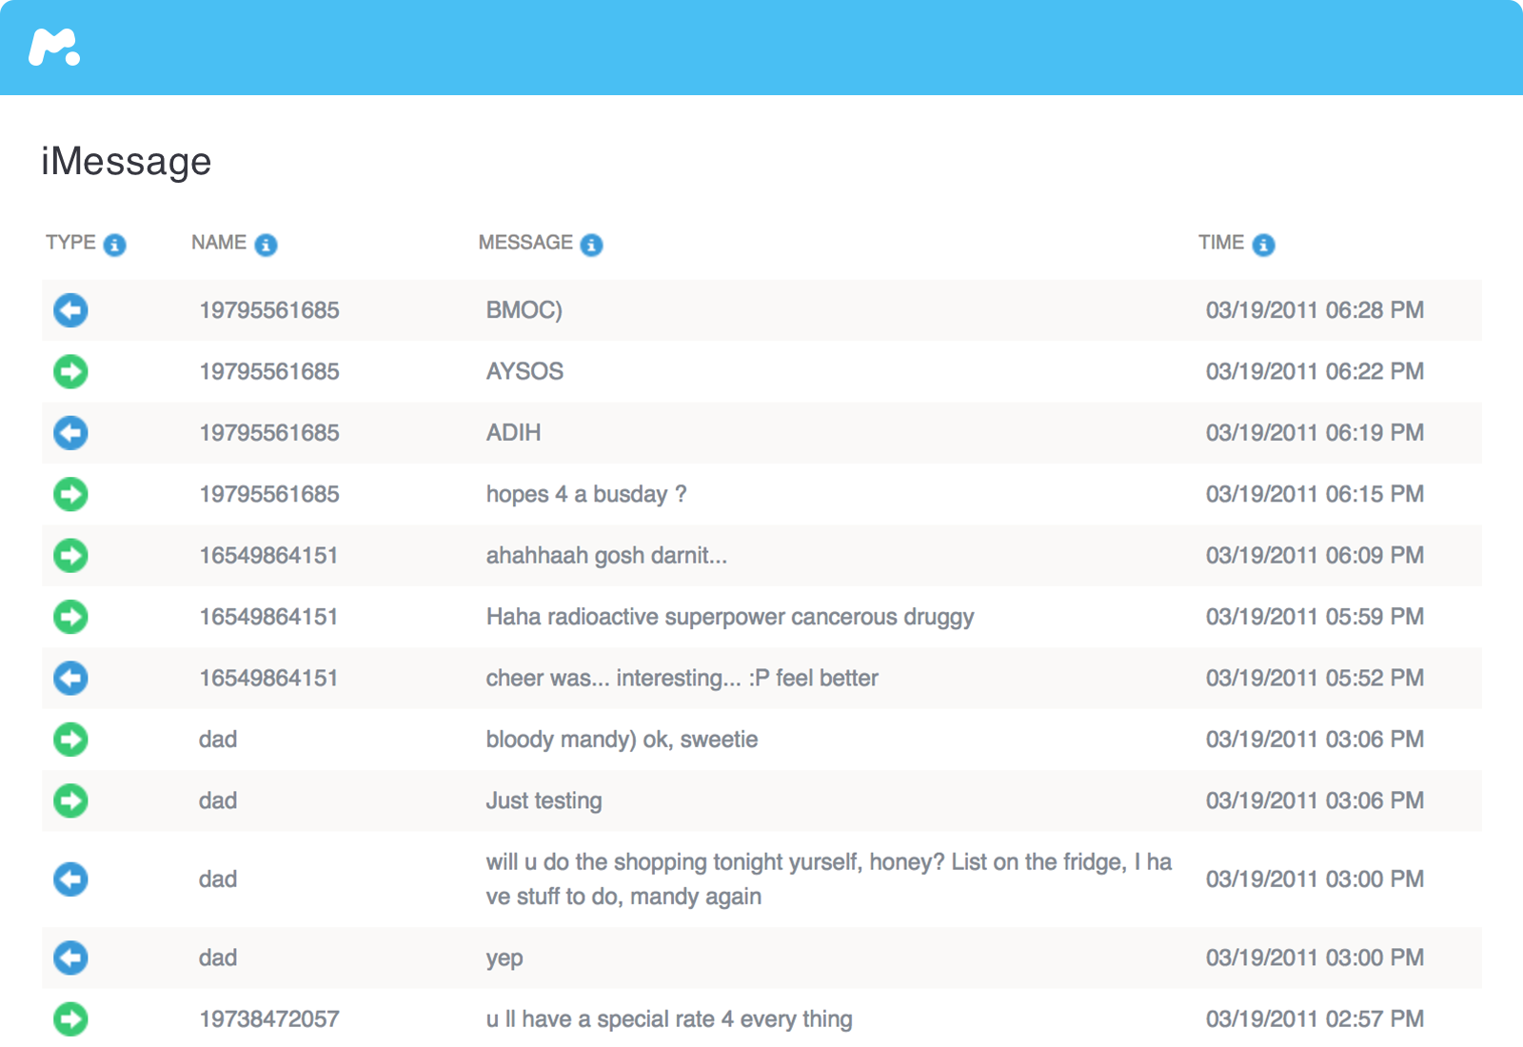Click incoming arrow icon on ADIH row
Viewport: 1523px width, 1047px height.
pos(70,433)
